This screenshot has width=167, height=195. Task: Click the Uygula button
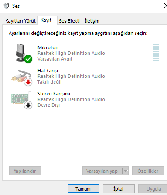(x=153, y=189)
